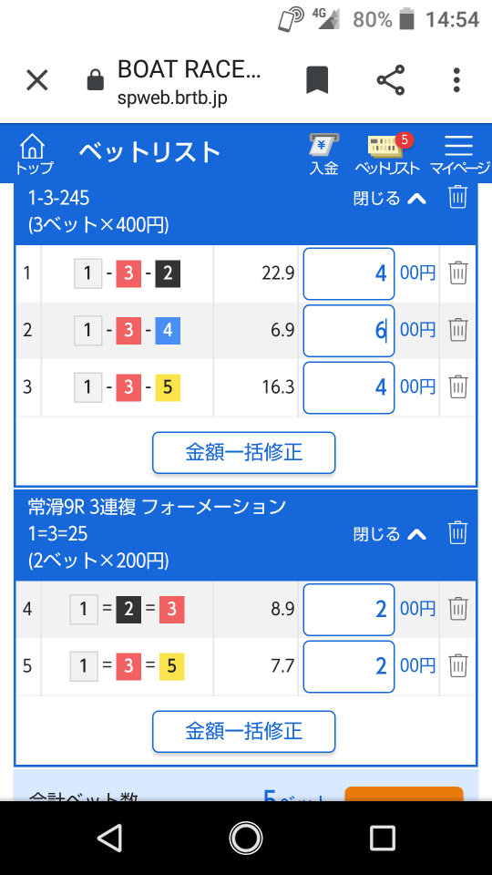Delete the 1=3=25 formation group
This screenshot has width=492, height=875.
click(457, 533)
